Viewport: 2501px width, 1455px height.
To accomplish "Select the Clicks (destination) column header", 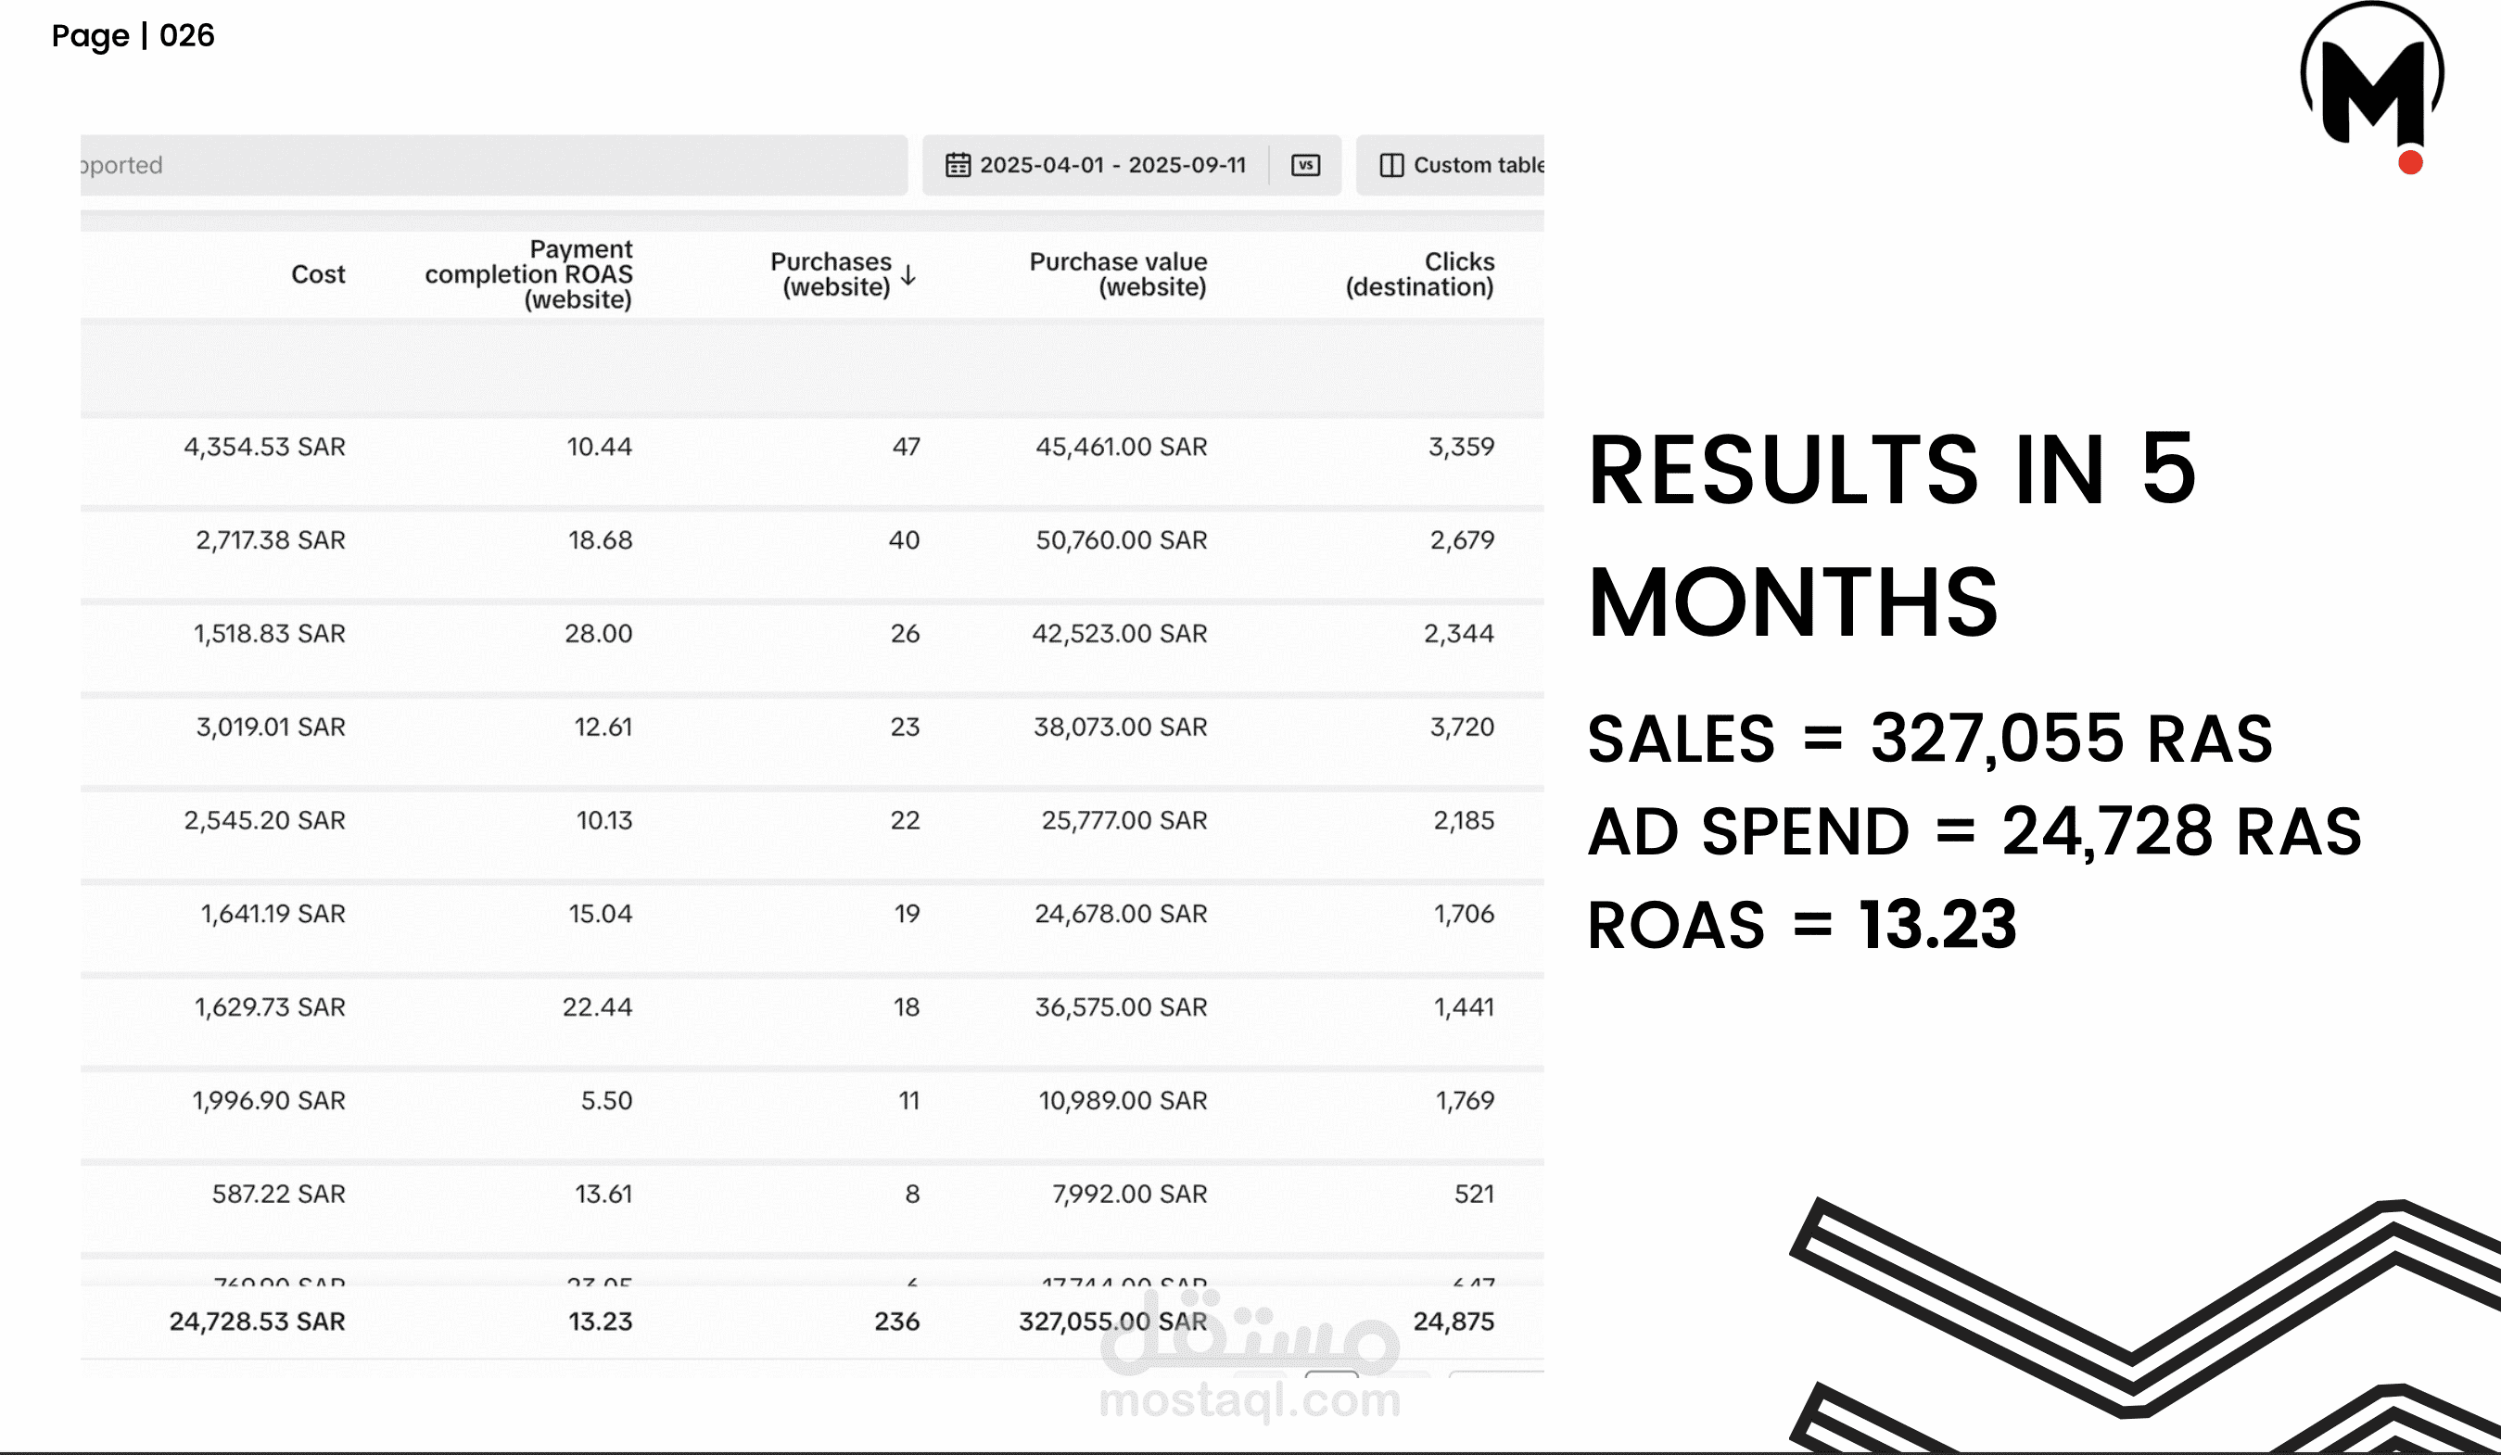I will [1420, 274].
